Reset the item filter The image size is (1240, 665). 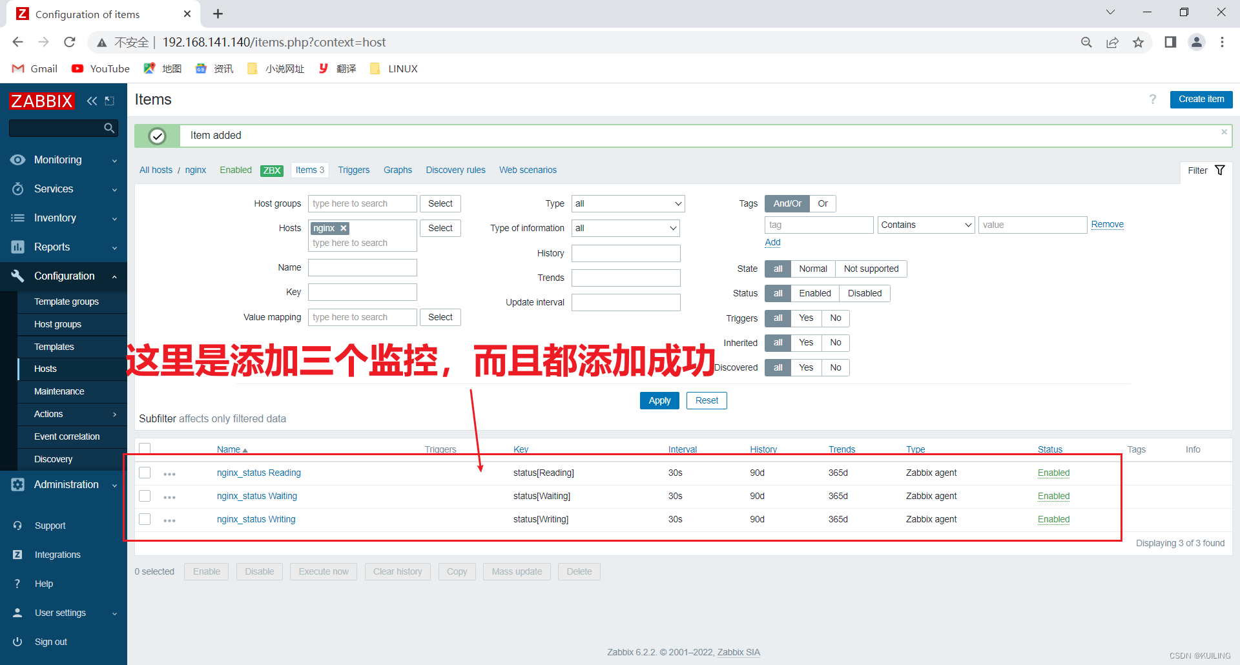coord(707,400)
